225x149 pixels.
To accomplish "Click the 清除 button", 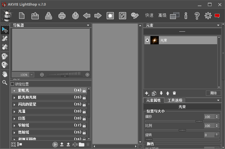I will (213, 93).
